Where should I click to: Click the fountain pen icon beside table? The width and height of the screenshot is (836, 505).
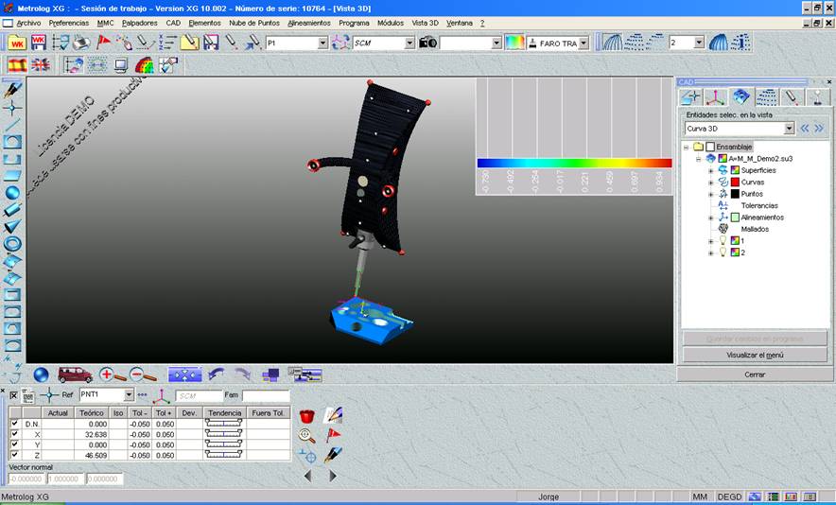click(x=333, y=456)
